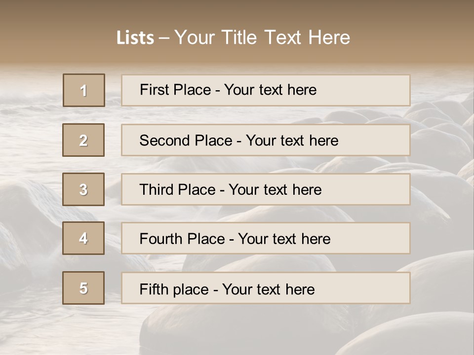Click the dash in the slide title
The height and width of the screenshot is (355, 474).
164,38
